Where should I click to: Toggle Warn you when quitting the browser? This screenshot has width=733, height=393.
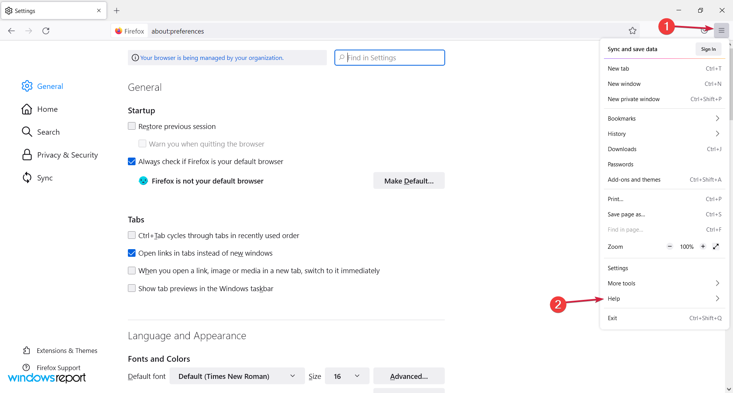point(142,143)
